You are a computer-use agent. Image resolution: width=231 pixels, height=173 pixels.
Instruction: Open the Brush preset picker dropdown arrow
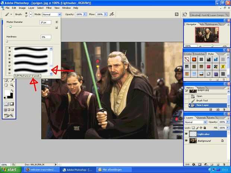[31, 14]
